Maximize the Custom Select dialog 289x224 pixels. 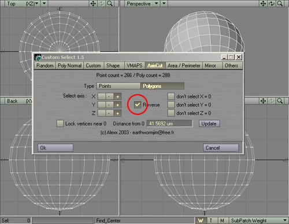(231, 57)
